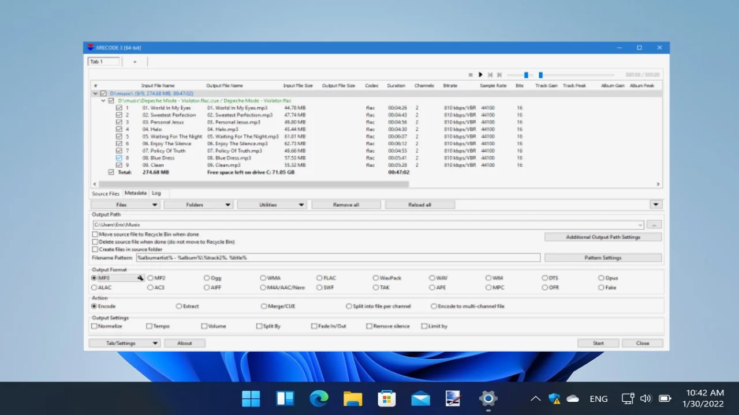Viewport: 739px width, 415px height.
Task: Click the volume slider handle
Action: (526, 75)
